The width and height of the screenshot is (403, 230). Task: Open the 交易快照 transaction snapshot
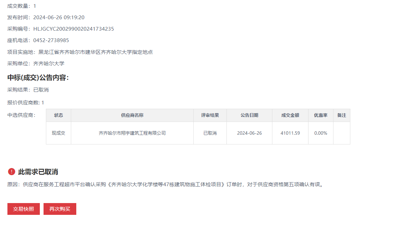24,209
